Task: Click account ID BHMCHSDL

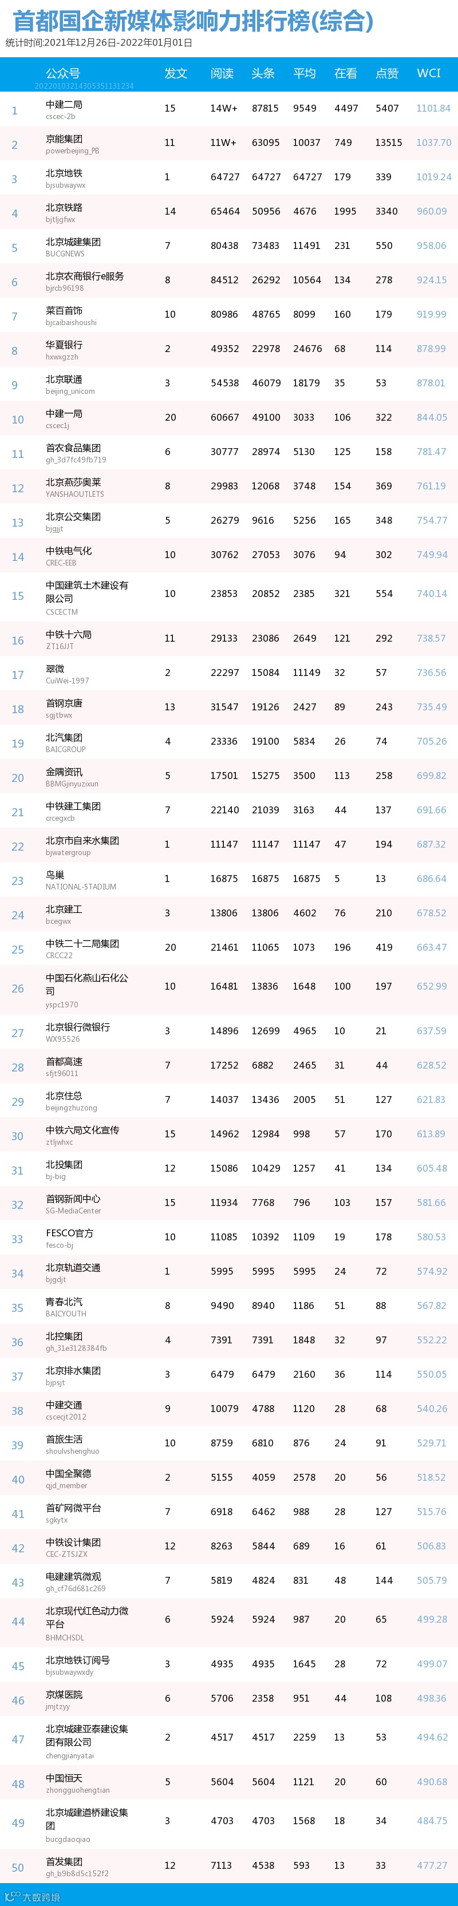Action: click(65, 1638)
